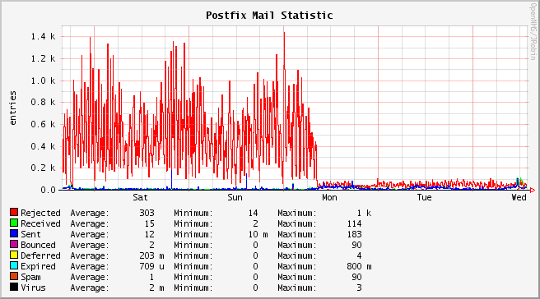Viewport: 540px width, 299px height.
Task: Click the '0.4 k' y-axis label
Action: click(x=43, y=146)
